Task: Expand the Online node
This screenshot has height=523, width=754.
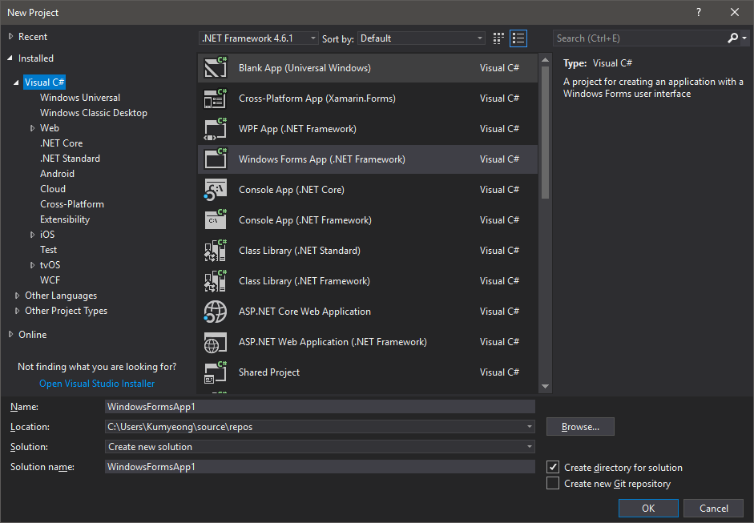Action: point(10,335)
